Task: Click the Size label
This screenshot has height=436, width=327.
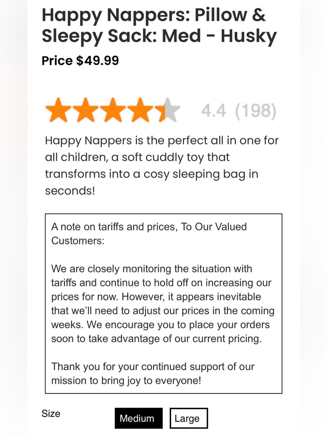Action: 51,413
